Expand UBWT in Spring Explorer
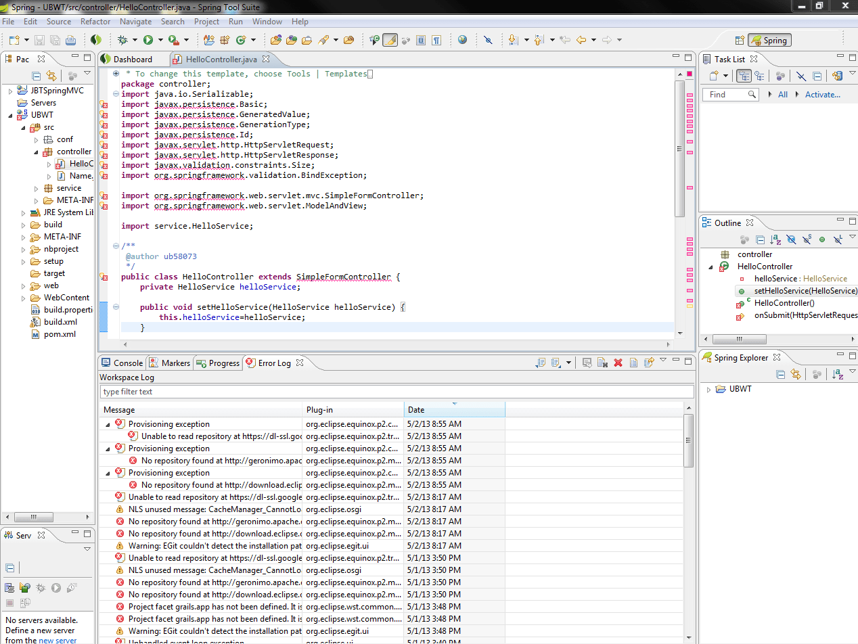The width and height of the screenshot is (858, 644). (x=708, y=389)
